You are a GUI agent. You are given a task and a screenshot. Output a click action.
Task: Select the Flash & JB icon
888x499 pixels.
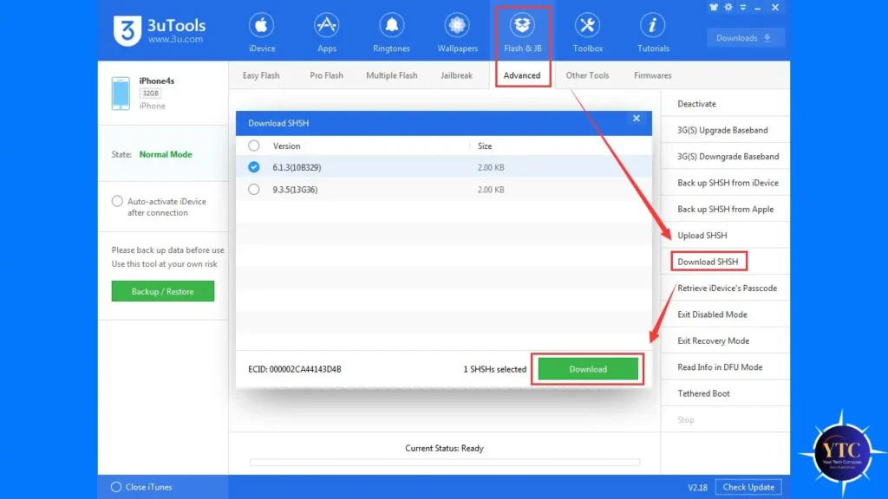[522, 31]
